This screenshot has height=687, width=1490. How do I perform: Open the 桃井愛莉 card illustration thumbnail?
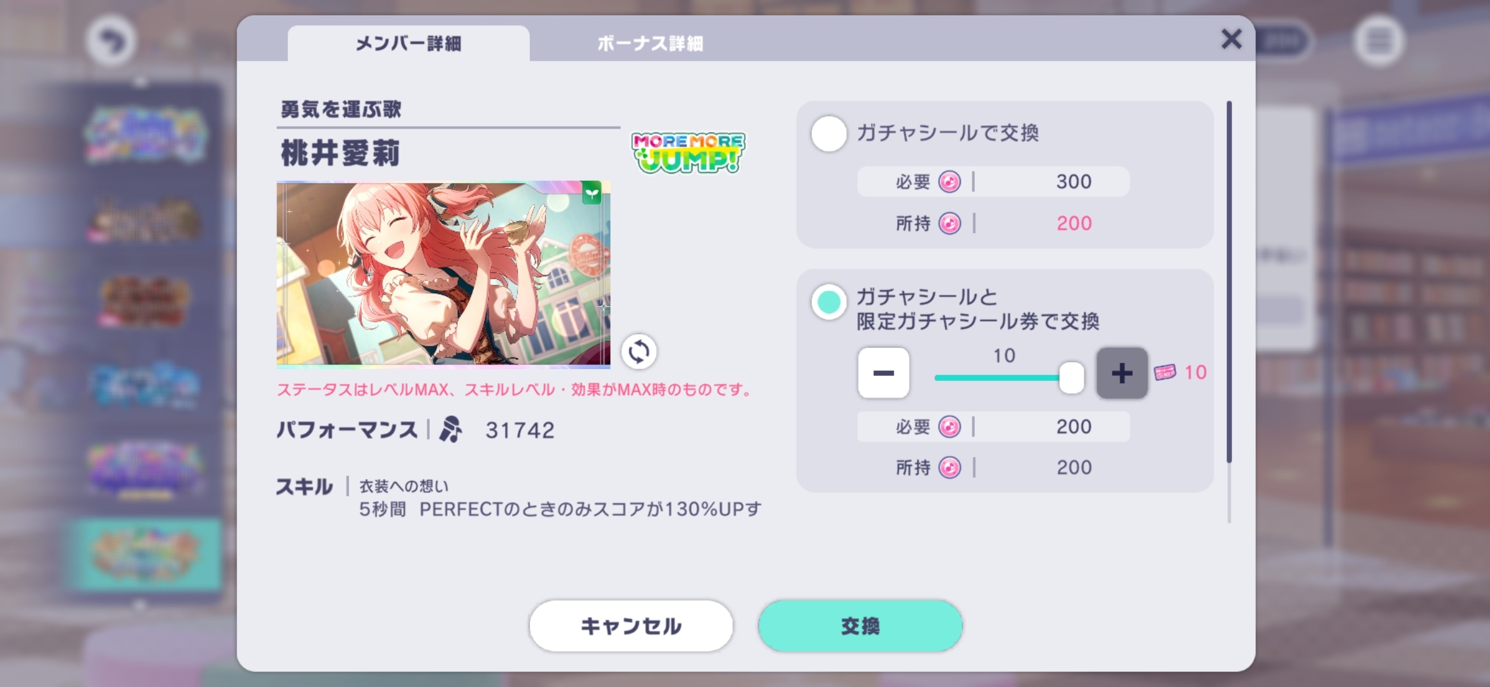[x=443, y=275]
